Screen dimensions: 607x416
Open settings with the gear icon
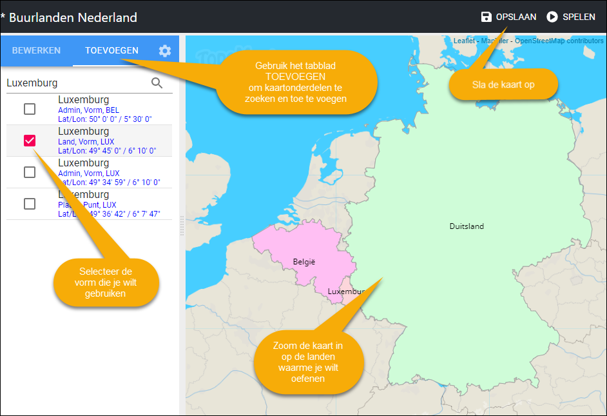point(165,51)
